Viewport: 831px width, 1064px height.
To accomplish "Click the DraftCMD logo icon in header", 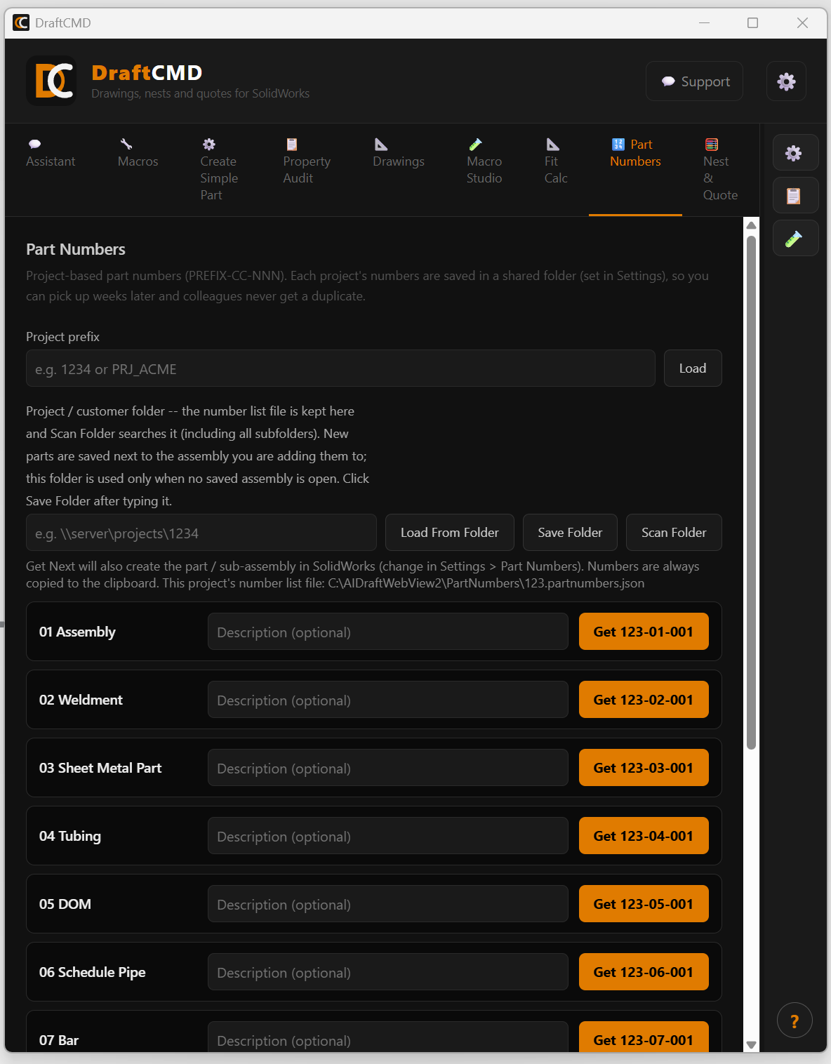I will click(x=51, y=81).
